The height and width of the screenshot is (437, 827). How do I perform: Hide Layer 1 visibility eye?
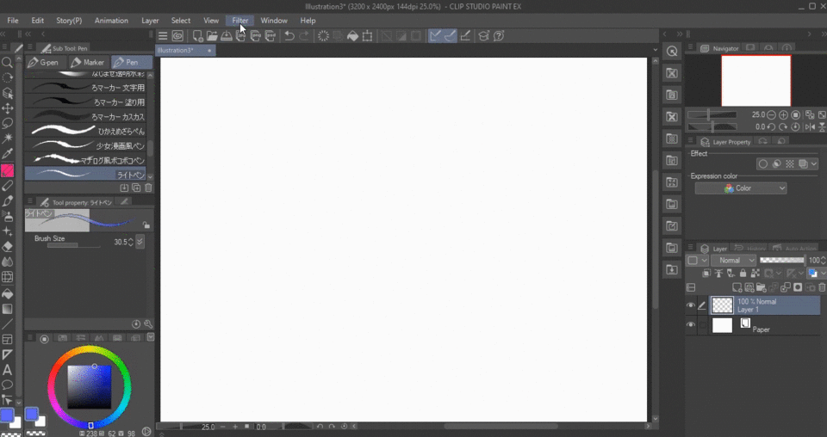[690, 305]
